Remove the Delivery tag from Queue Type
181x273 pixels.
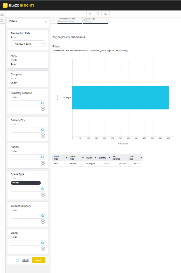(x=38, y=183)
